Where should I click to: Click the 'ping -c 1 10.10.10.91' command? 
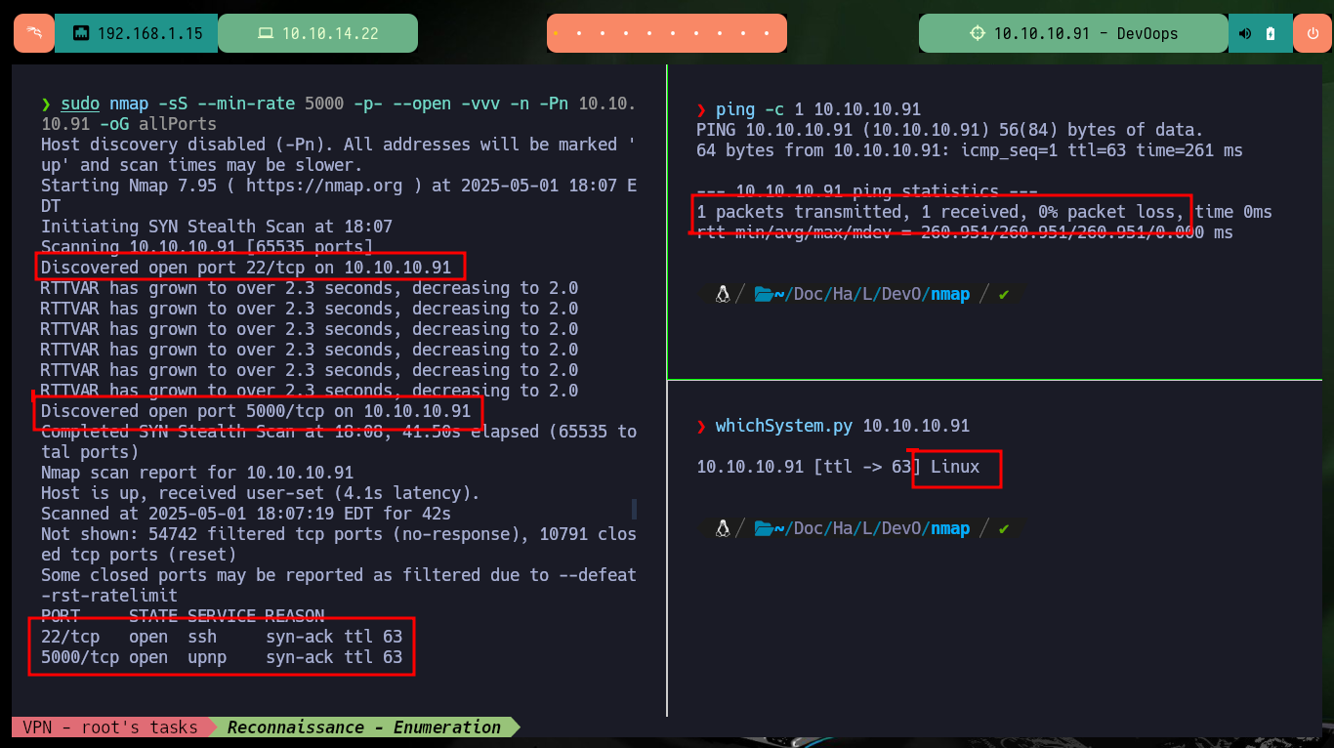[818, 109]
